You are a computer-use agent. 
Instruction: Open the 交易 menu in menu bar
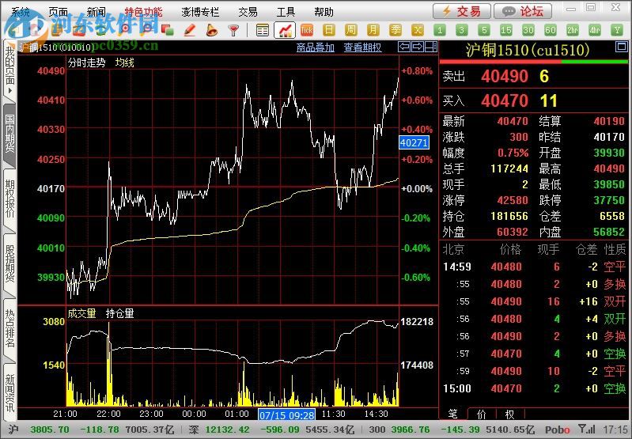(x=248, y=12)
